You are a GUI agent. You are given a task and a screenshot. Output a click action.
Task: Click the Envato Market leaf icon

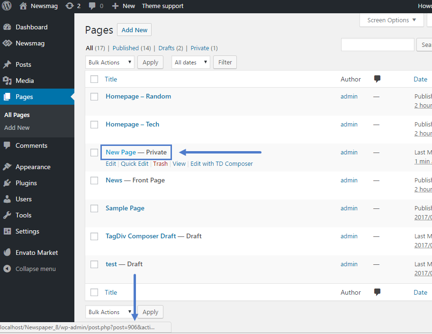tap(7, 253)
